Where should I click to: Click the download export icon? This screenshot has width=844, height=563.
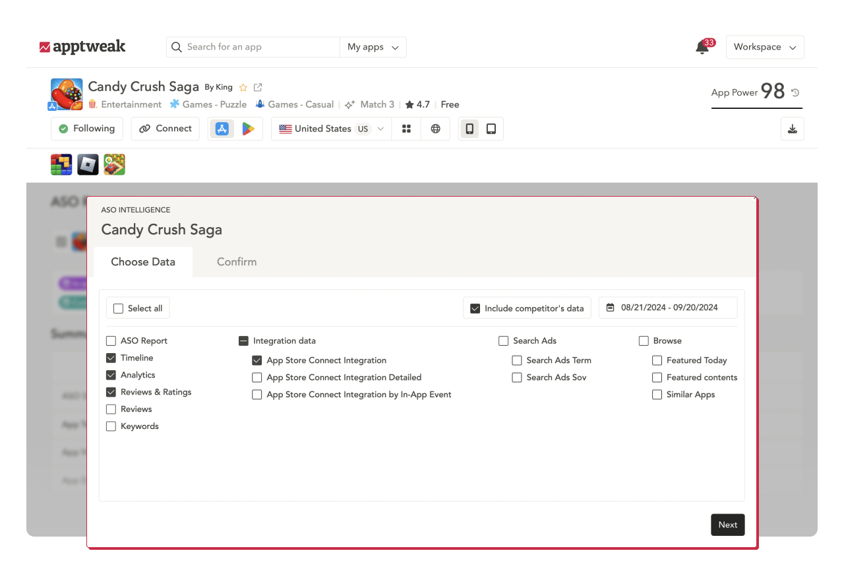(793, 129)
